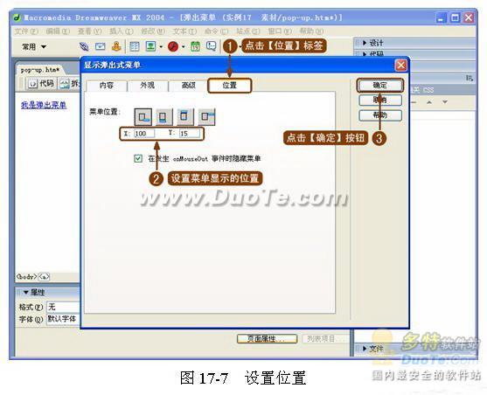
Task: Insert a table from the toolbar
Action: pos(134,46)
